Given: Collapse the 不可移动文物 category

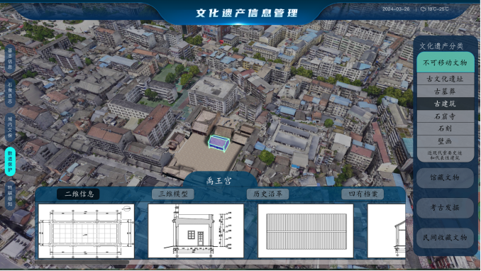Looking at the screenshot, I should 445,62.
